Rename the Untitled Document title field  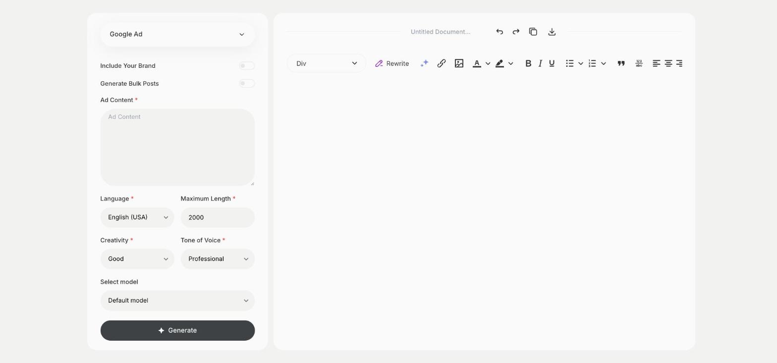tap(441, 32)
